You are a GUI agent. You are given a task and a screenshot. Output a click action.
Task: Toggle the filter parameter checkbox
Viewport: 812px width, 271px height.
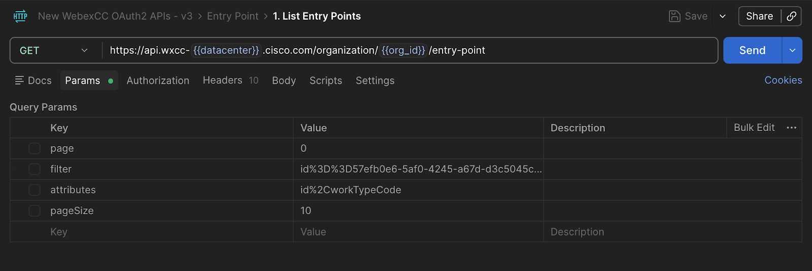click(35, 169)
